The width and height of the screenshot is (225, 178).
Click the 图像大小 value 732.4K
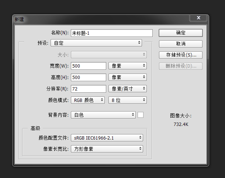[181, 124]
